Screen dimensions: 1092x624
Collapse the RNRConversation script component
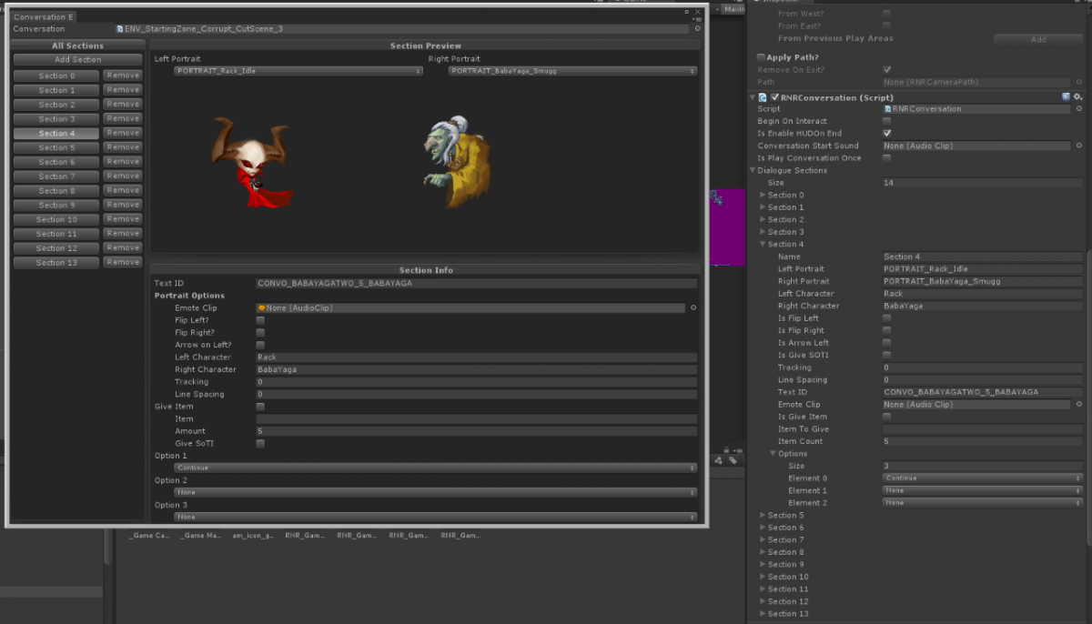[753, 97]
